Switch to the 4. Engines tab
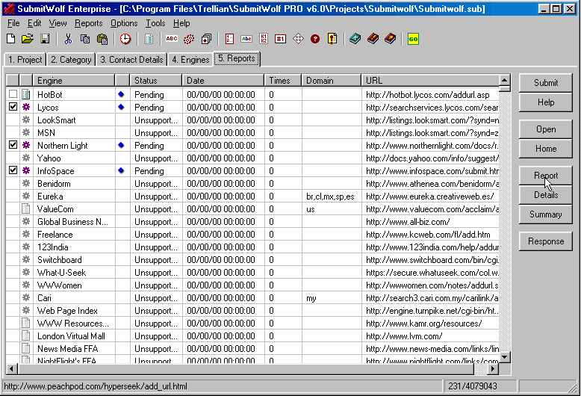Screen dimensions: 581x396 point(190,60)
